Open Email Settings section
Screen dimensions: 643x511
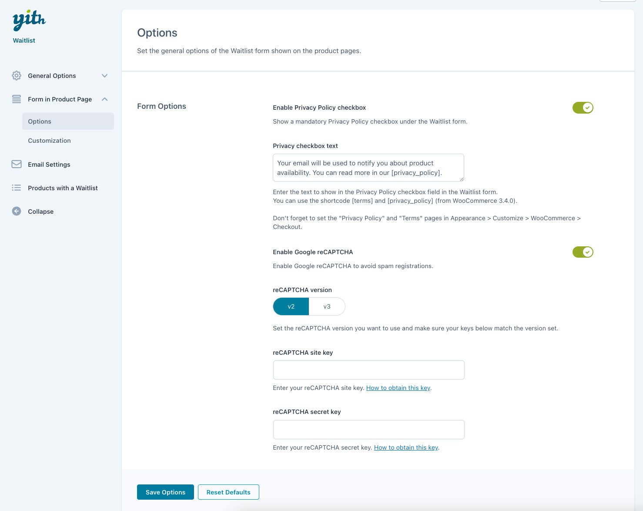(49, 165)
